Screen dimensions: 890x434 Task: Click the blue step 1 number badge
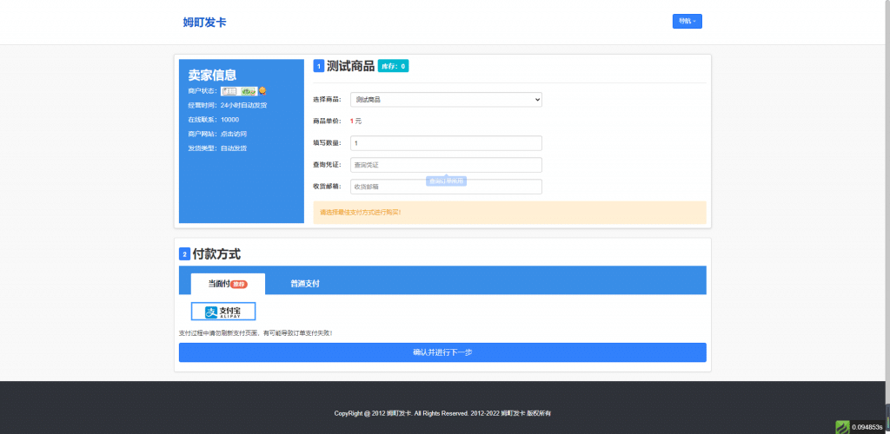click(x=319, y=66)
